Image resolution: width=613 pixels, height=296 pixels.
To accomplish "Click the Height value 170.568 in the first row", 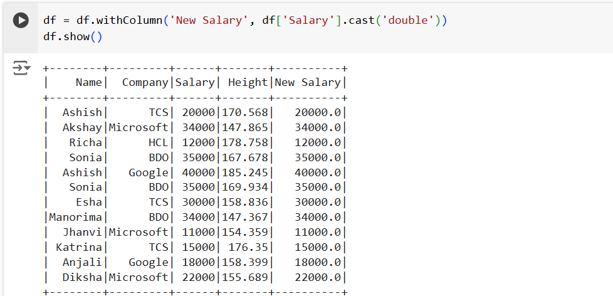I will pyautogui.click(x=244, y=112).
